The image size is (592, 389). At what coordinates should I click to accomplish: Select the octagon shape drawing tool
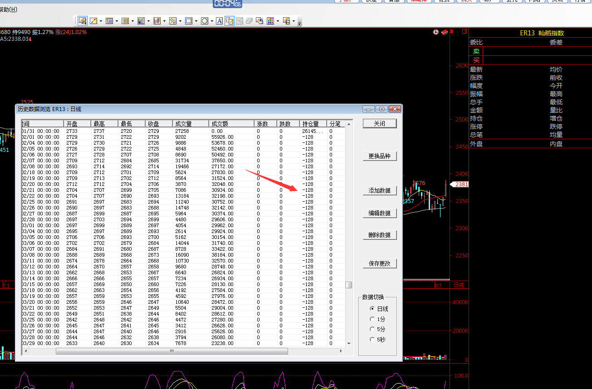204,21
